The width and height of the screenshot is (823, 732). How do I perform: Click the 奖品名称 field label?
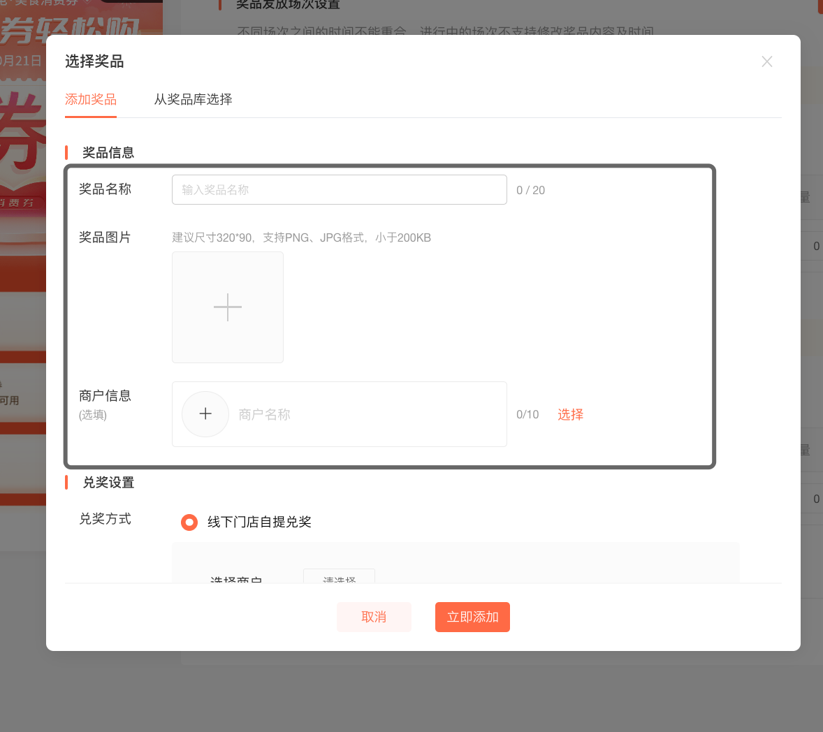coord(105,189)
